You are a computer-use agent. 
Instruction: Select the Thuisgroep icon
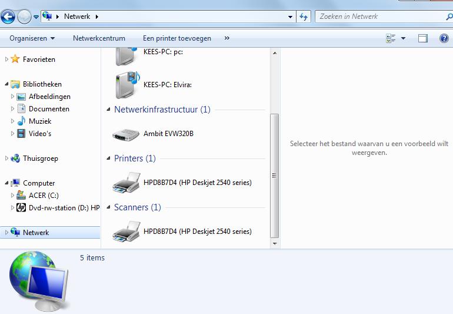pyautogui.click(x=15, y=158)
